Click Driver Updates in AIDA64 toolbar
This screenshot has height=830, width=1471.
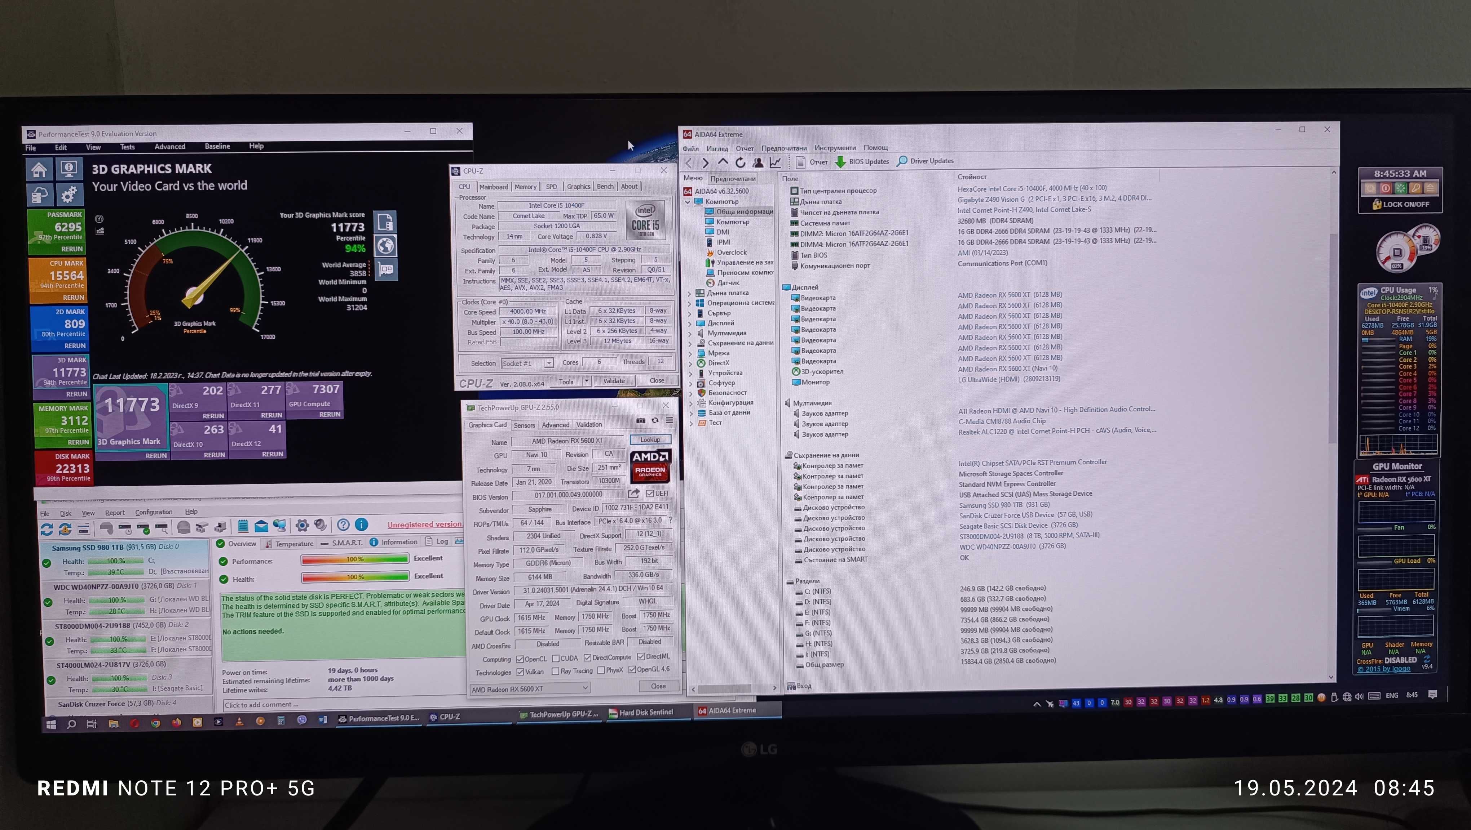click(x=926, y=161)
